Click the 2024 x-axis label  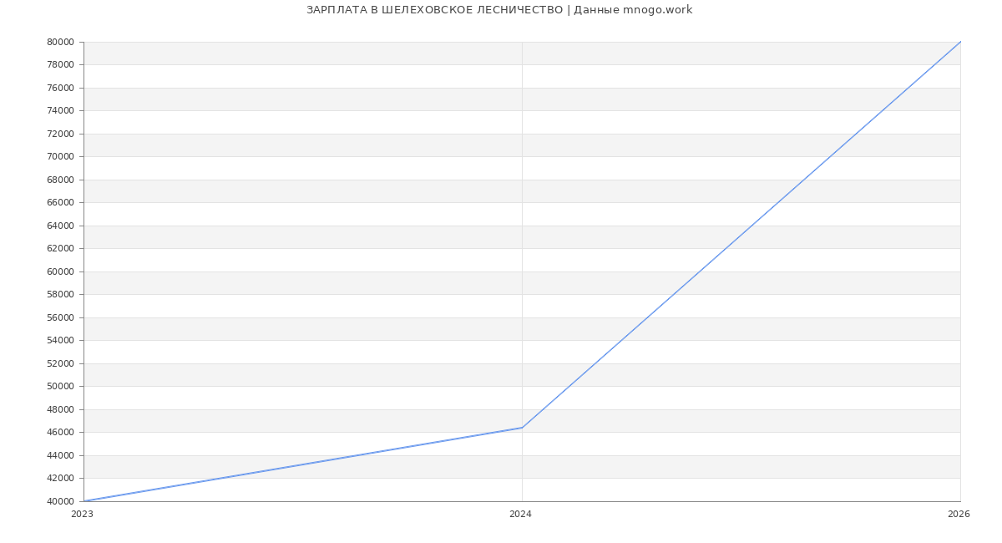pos(520,515)
